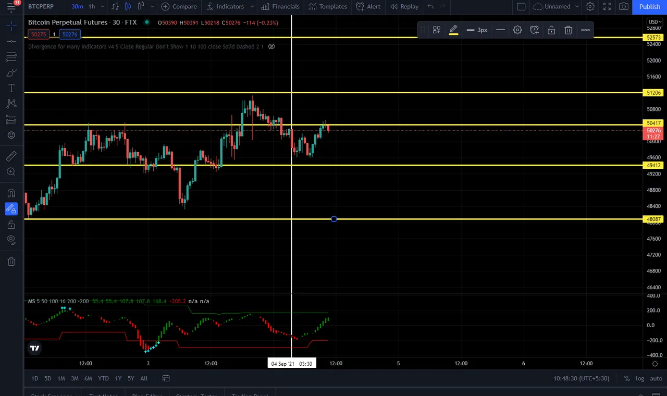Open price scale settings gear at bottom right

[655, 364]
